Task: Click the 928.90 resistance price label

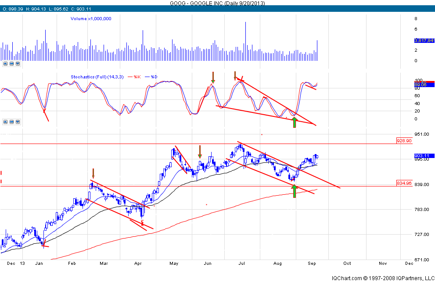Action: pos(404,141)
